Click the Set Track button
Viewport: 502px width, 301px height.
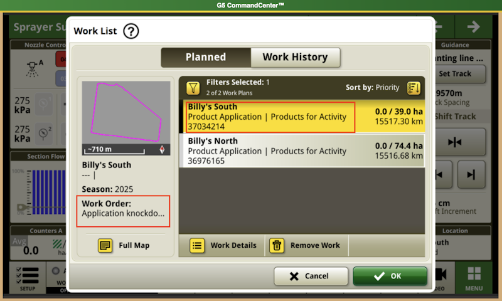[x=454, y=73]
